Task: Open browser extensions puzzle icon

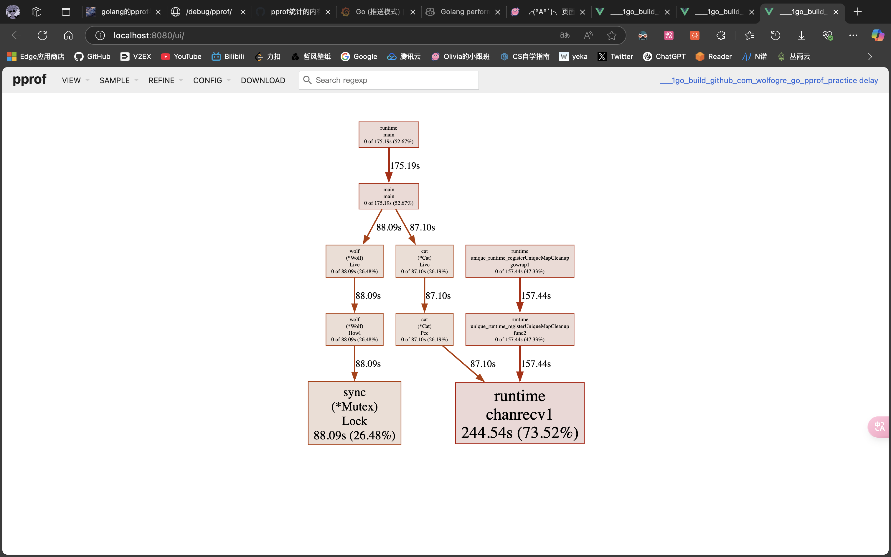Action: point(720,35)
